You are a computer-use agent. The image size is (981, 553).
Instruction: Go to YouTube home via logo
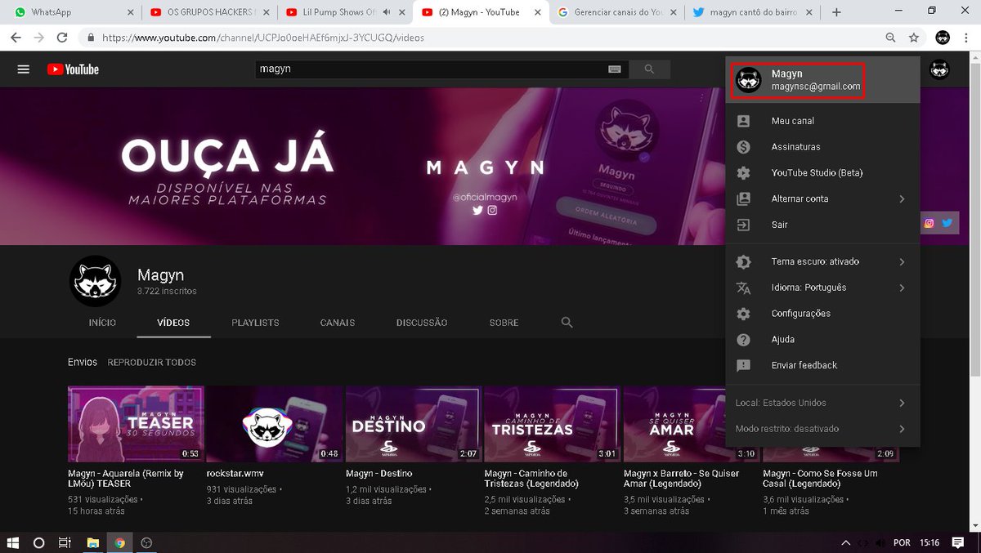pos(73,69)
